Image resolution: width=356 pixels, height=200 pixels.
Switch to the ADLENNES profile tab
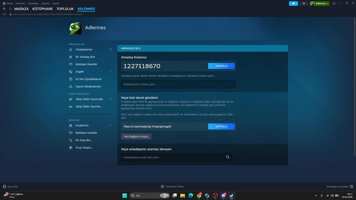click(x=86, y=9)
